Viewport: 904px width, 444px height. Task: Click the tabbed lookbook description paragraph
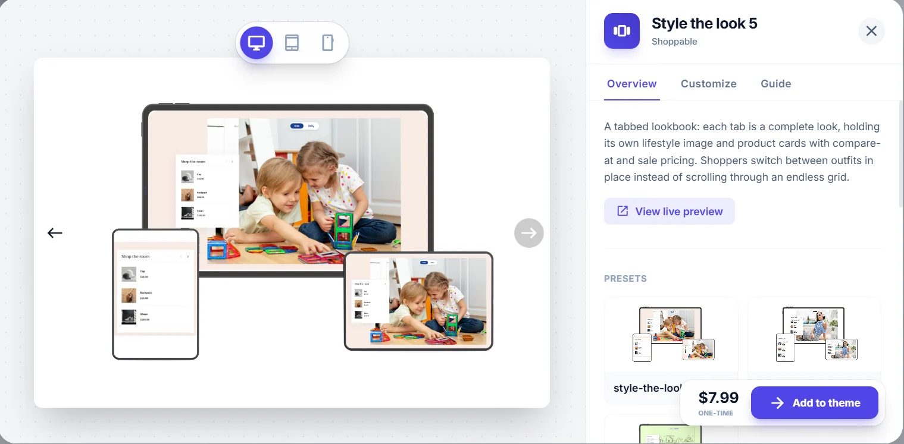tap(742, 152)
